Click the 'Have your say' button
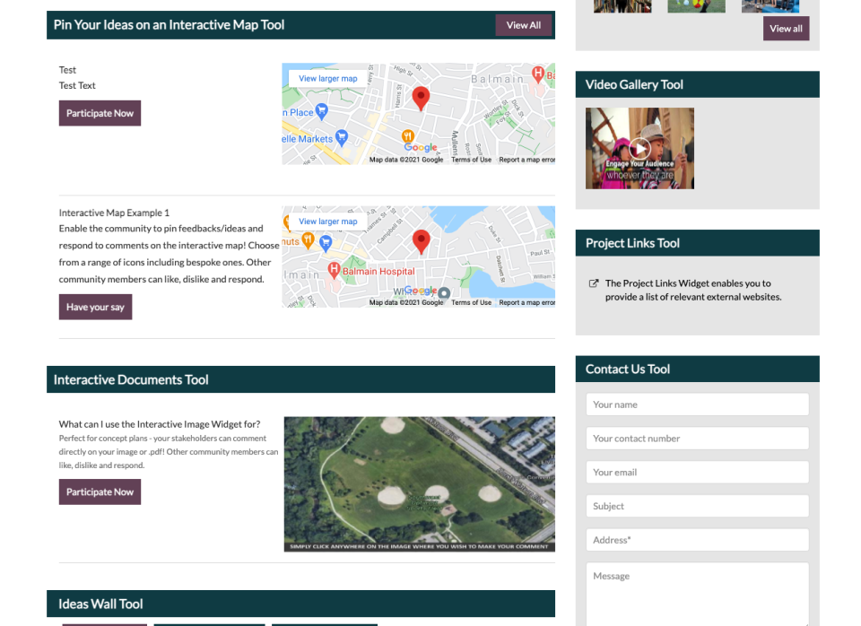Viewport: 861px width, 626px height. tap(95, 306)
